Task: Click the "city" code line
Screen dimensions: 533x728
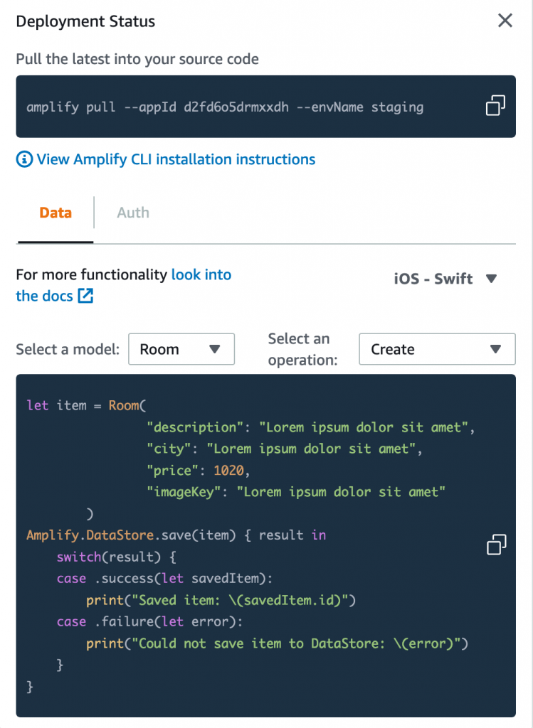Action: [285, 449]
